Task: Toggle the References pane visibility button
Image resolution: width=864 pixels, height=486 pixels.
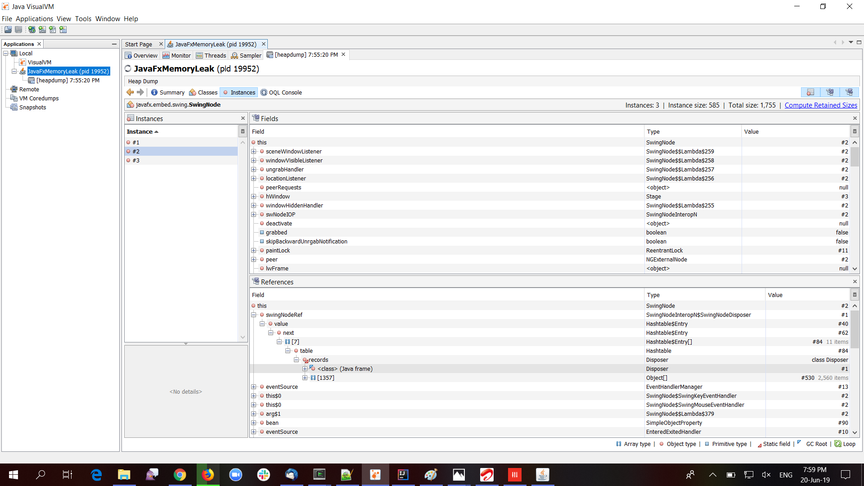Action: click(x=849, y=92)
